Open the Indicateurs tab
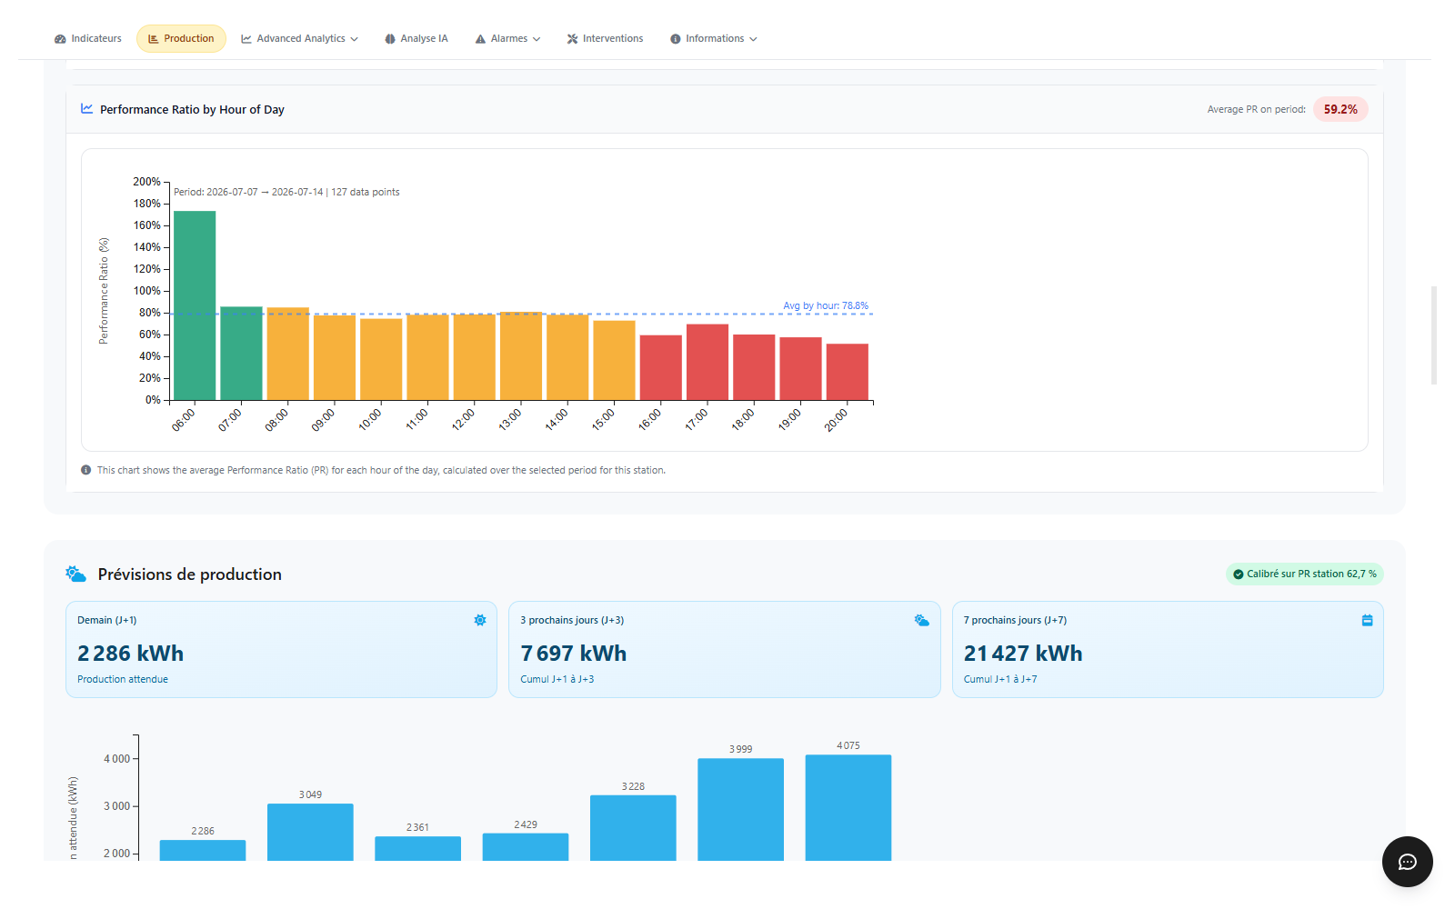 tap(88, 39)
